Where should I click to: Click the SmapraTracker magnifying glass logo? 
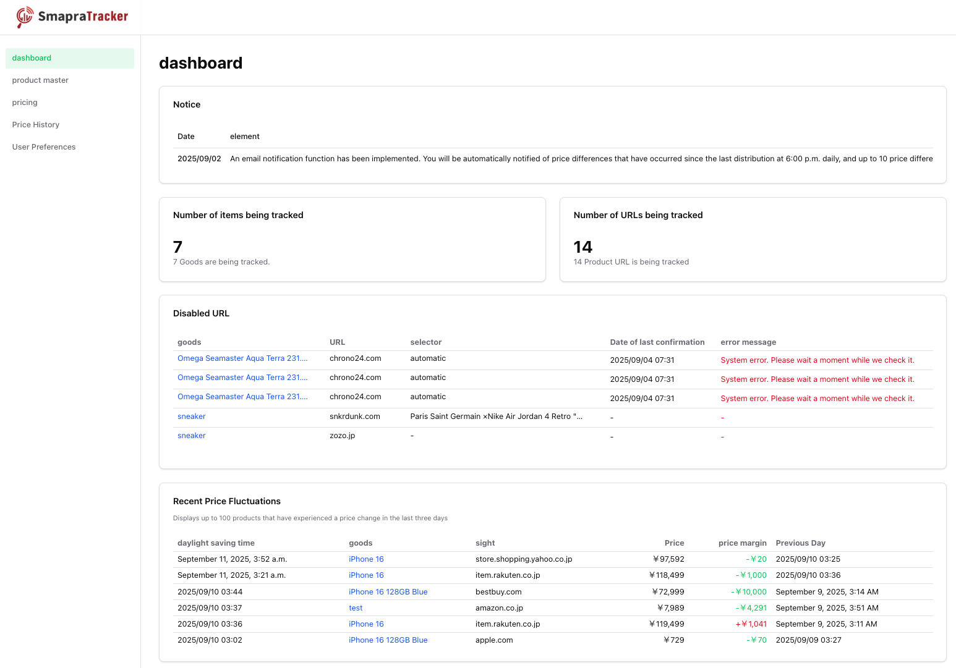(25, 17)
